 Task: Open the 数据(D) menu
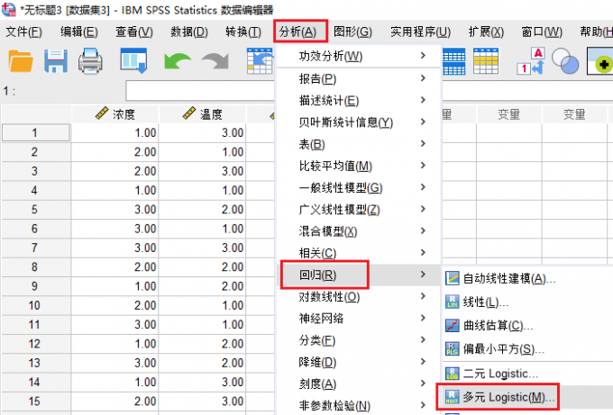click(x=189, y=32)
